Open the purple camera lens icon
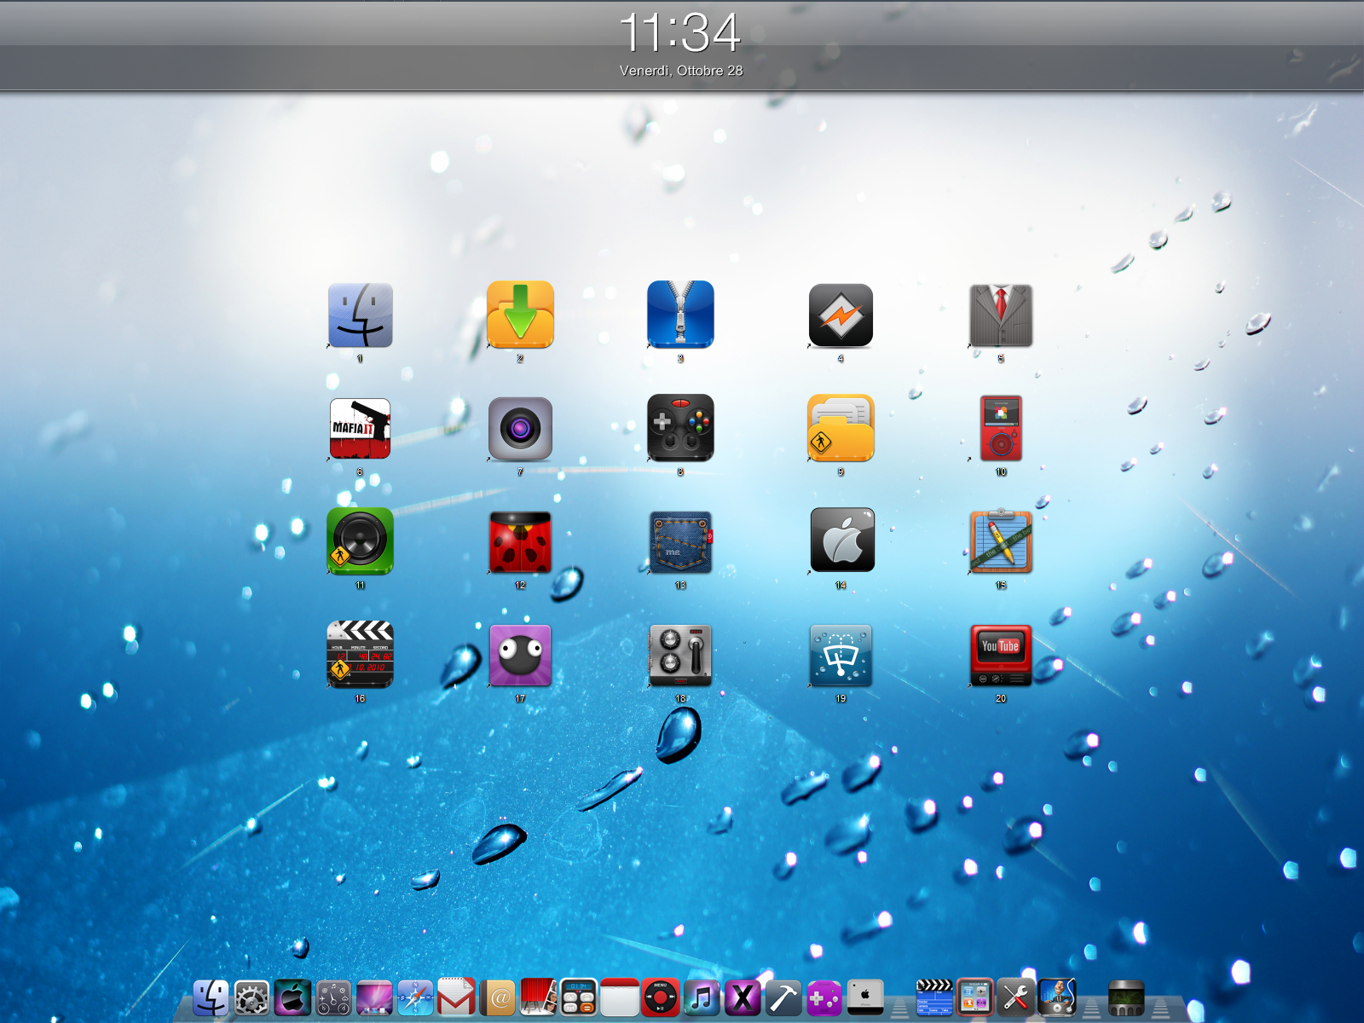 520,428
